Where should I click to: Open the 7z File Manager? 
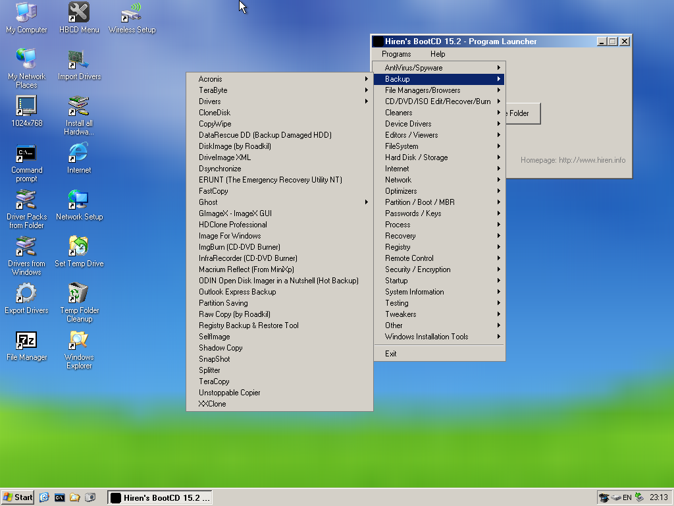pos(26,341)
